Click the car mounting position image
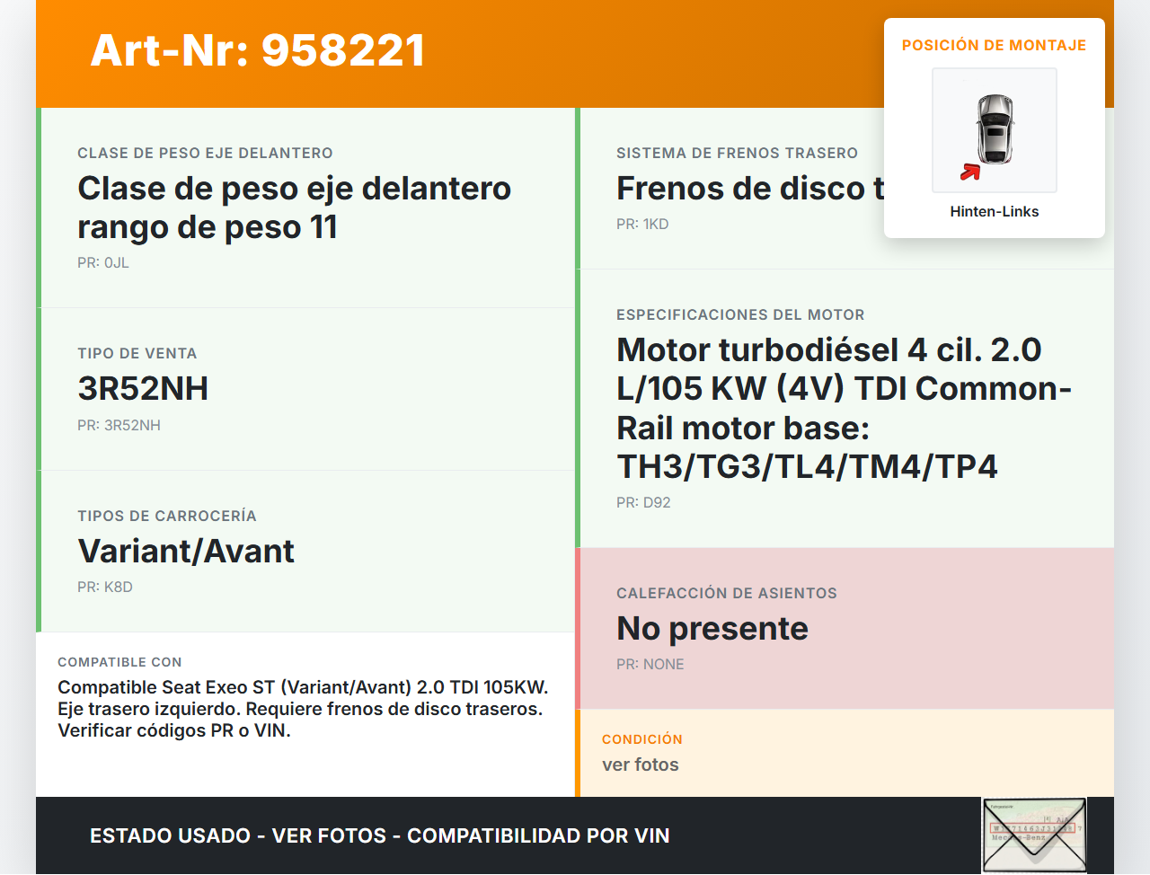The width and height of the screenshot is (1150, 875). click(x=995, y=130)
